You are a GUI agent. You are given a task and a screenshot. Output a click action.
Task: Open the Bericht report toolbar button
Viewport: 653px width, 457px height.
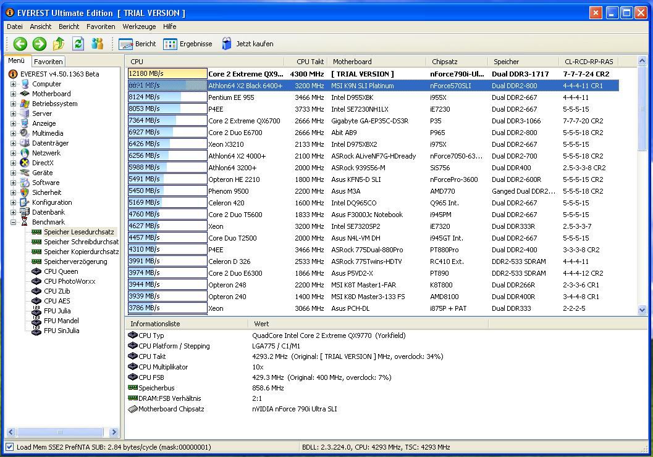[x=137, y=44]
